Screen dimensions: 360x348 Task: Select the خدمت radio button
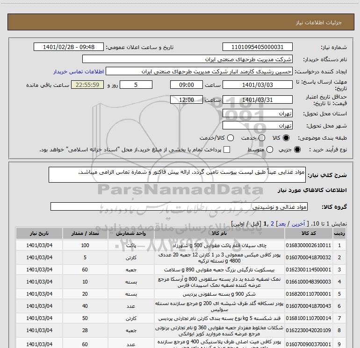[x=262, y=138]
